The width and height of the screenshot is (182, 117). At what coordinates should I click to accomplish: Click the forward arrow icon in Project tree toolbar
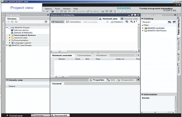(x=16, y=22)
